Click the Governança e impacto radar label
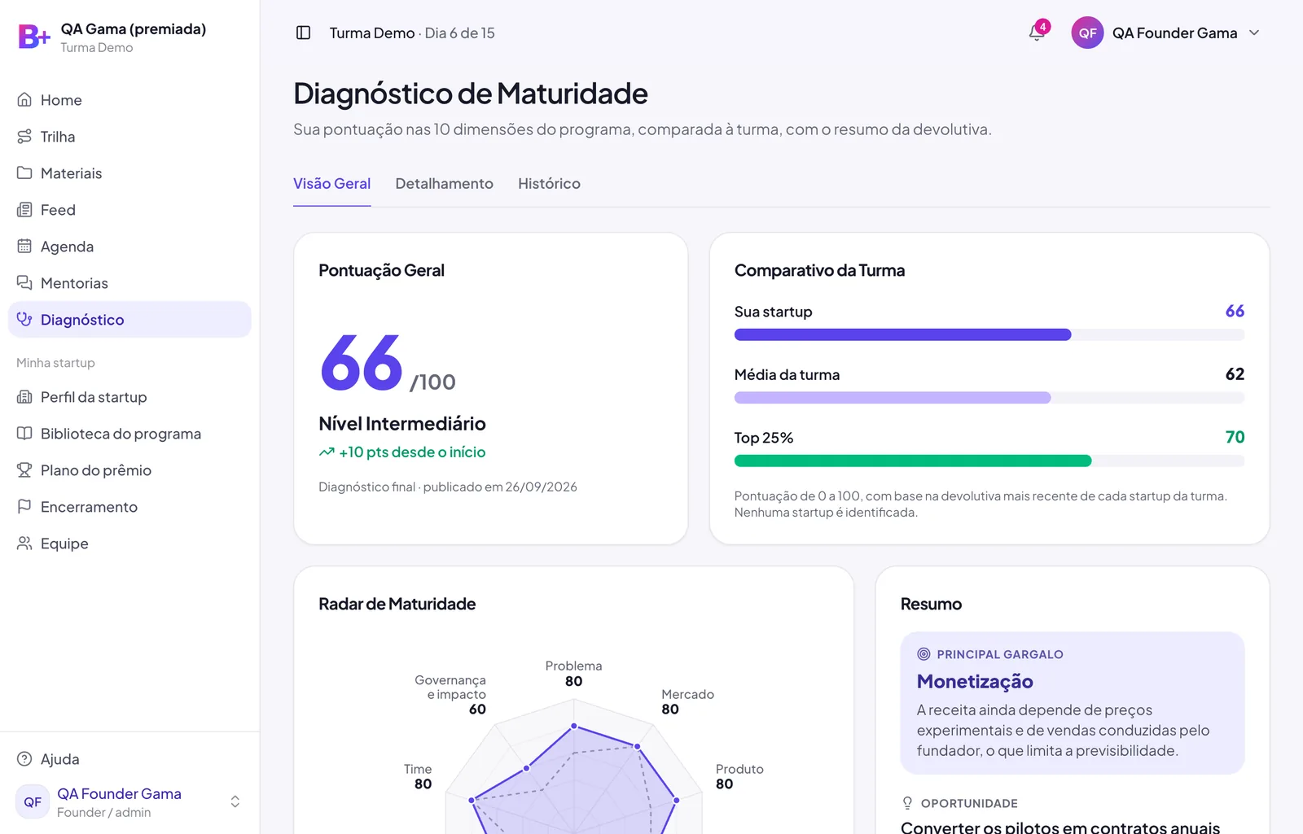 pyautogui.click(x=450, y=687)
